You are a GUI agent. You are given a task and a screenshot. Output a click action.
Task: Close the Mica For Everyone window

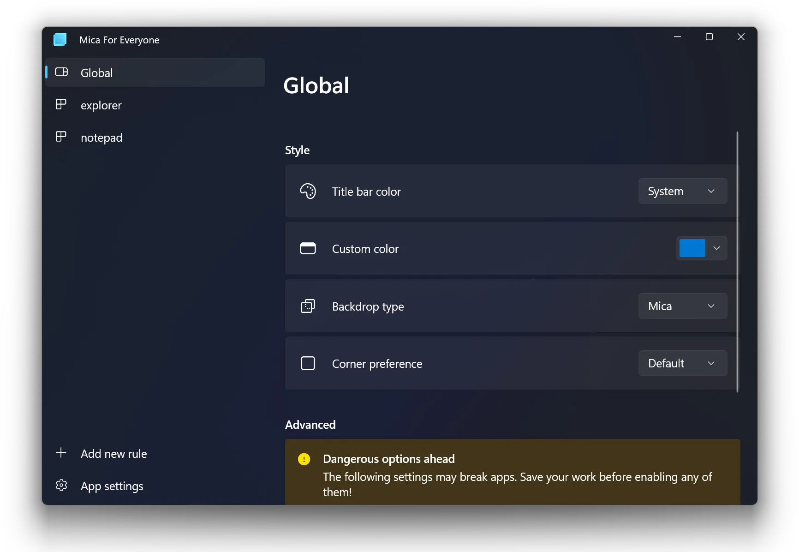741,37
